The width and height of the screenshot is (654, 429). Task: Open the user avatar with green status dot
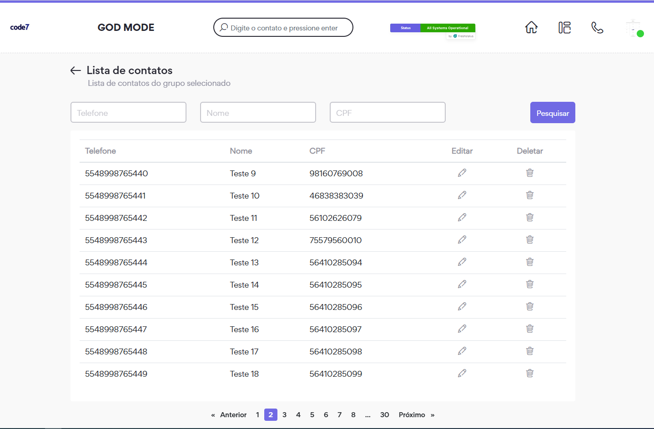pos(634,28)
